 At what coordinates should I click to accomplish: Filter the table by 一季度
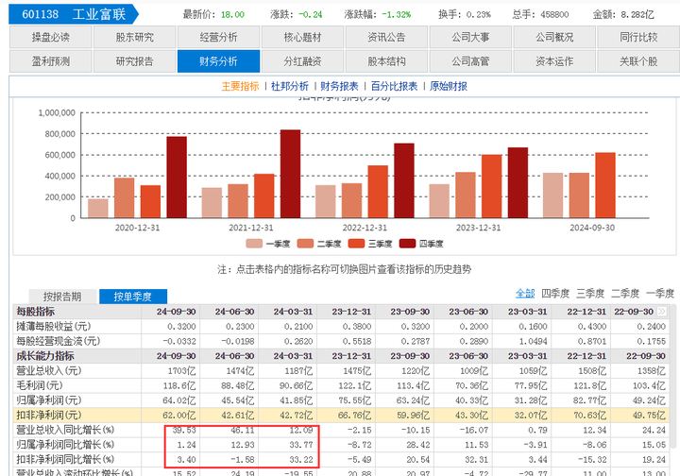(660, 294)
